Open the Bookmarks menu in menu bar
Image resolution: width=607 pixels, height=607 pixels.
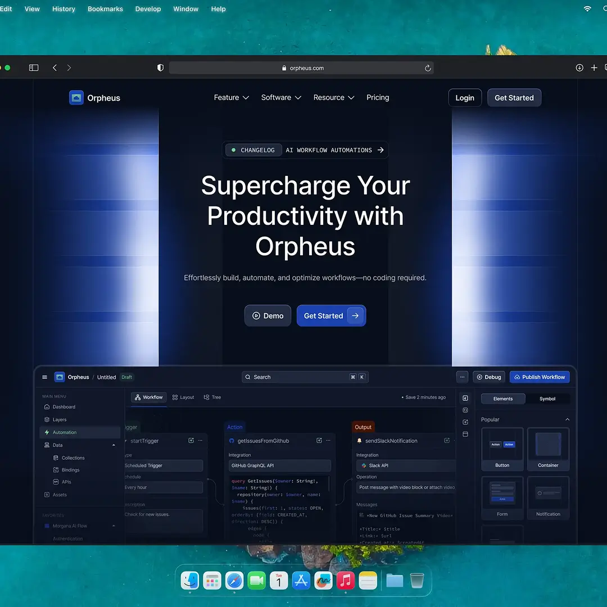pos(105,9)
